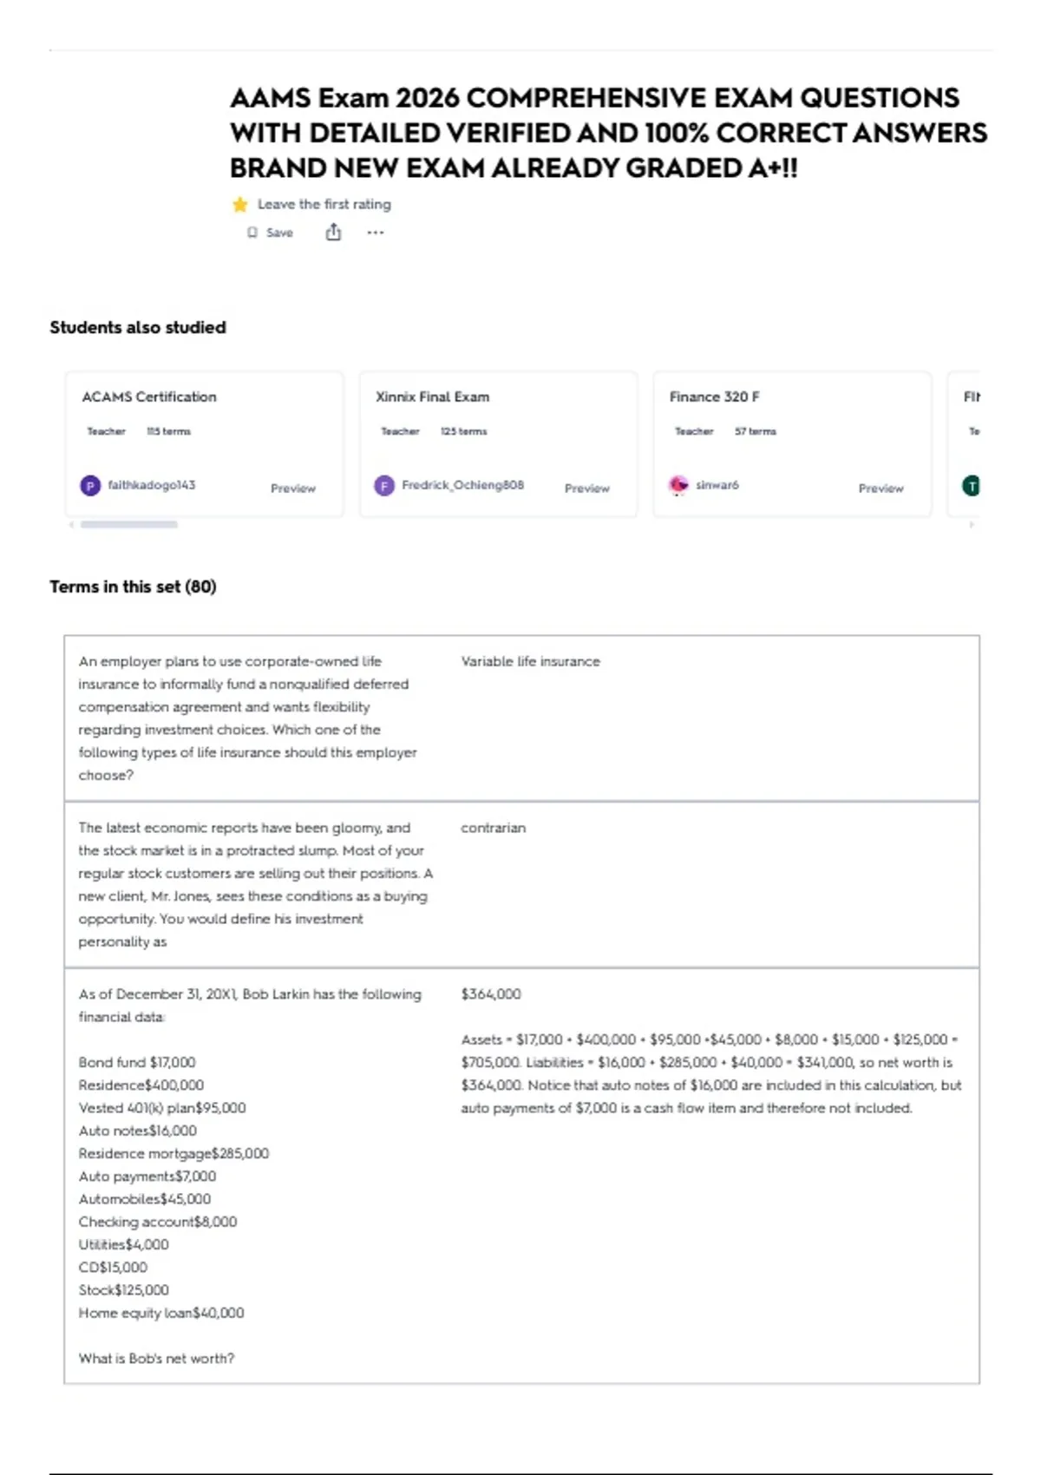
Task: Open the Finance 320 F card title
Action: click(x=714, y=397)
